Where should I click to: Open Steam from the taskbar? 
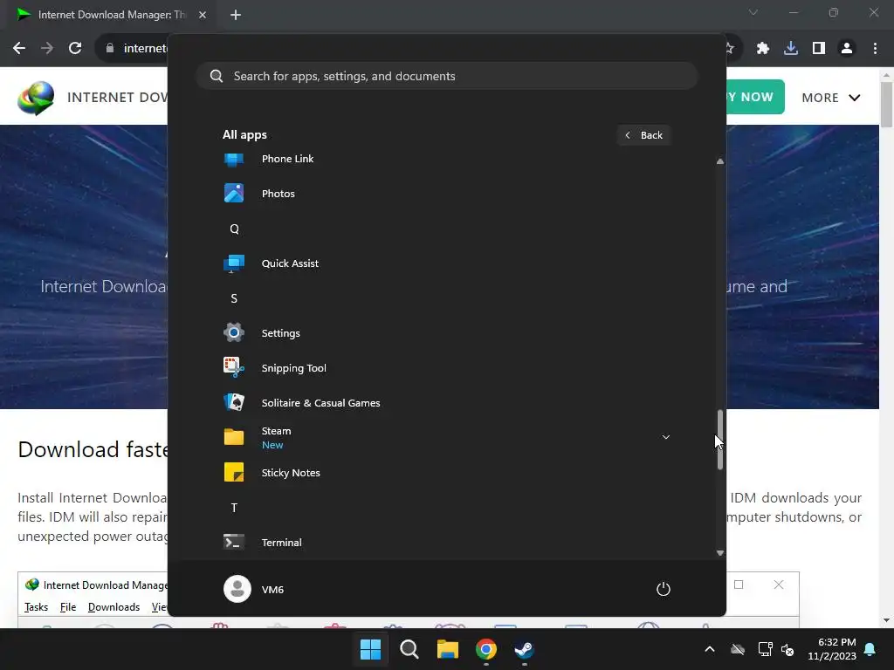pyautogui.click(x=524, y=649)
